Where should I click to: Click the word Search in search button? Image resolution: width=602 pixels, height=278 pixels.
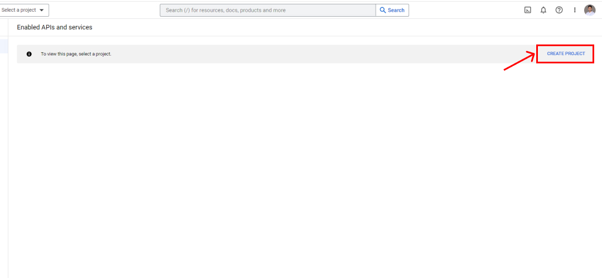pyautogui.click(x=396, y=10)
